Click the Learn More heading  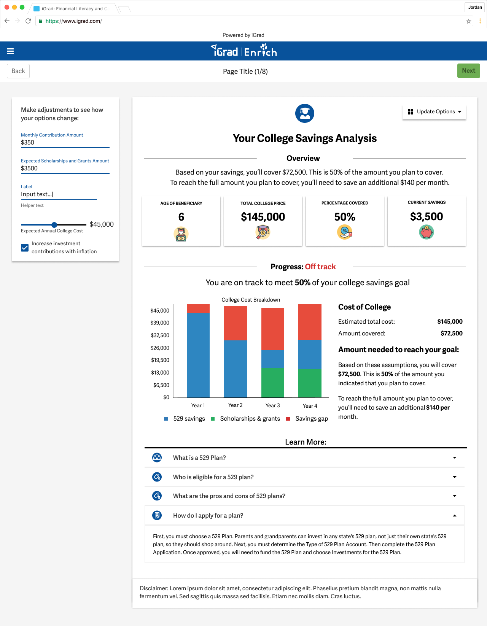point(306,442)
